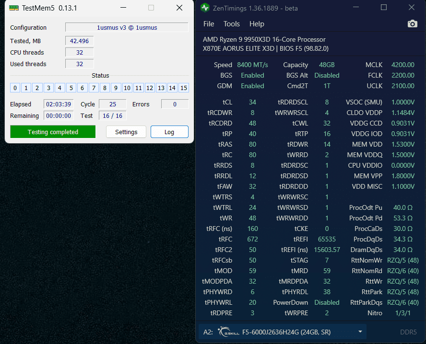
Task: Click the ZenTimings app logo icon
Action: click(x=205, y=8)
